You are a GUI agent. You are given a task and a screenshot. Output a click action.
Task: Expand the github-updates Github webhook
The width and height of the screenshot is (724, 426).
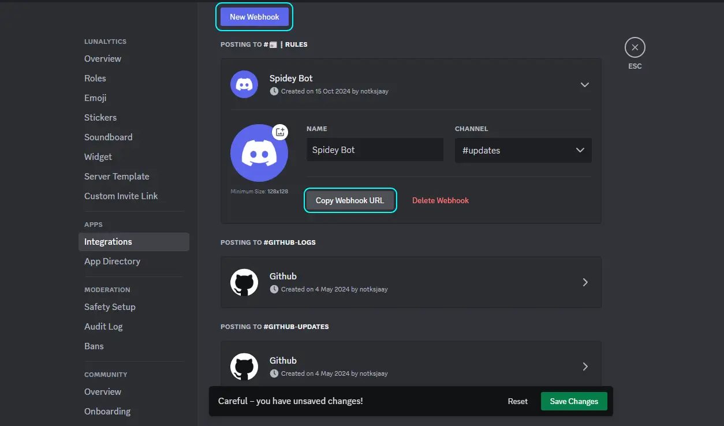coord(585,367)
